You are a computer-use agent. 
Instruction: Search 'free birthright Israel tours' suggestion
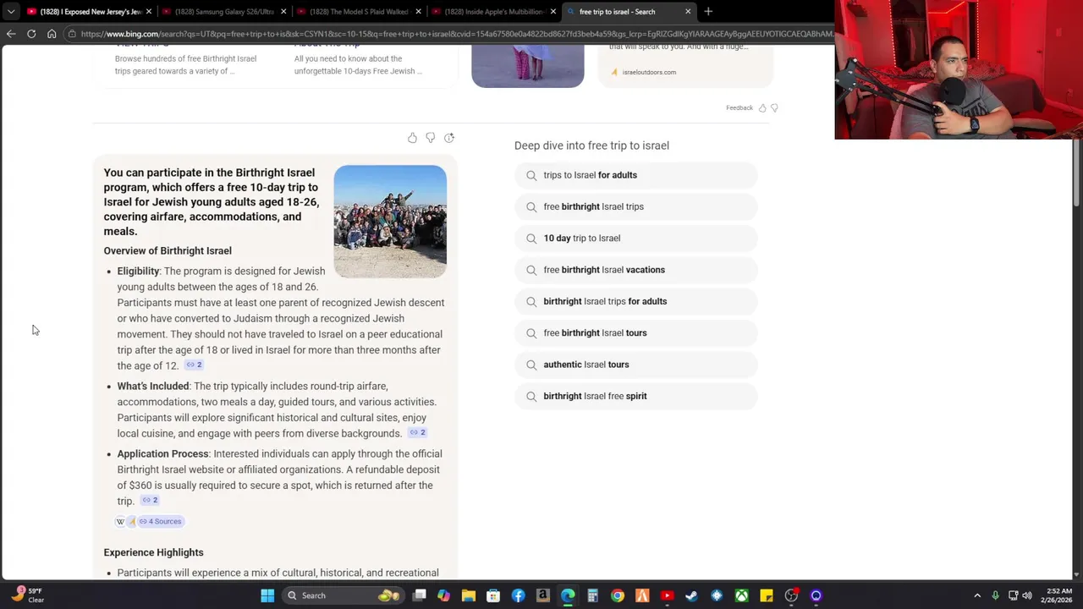click(635, 333)
